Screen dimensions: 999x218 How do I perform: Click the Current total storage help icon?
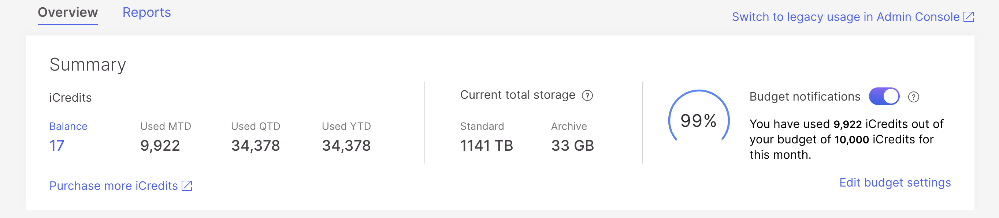[x=587, y=95]
